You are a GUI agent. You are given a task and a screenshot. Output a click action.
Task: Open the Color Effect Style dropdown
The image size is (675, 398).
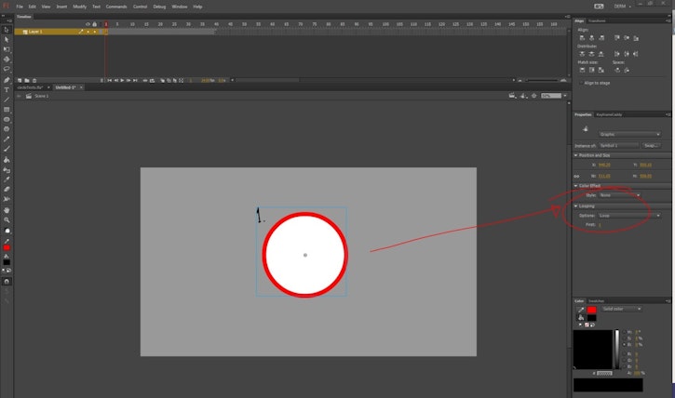tap(619, 195)
